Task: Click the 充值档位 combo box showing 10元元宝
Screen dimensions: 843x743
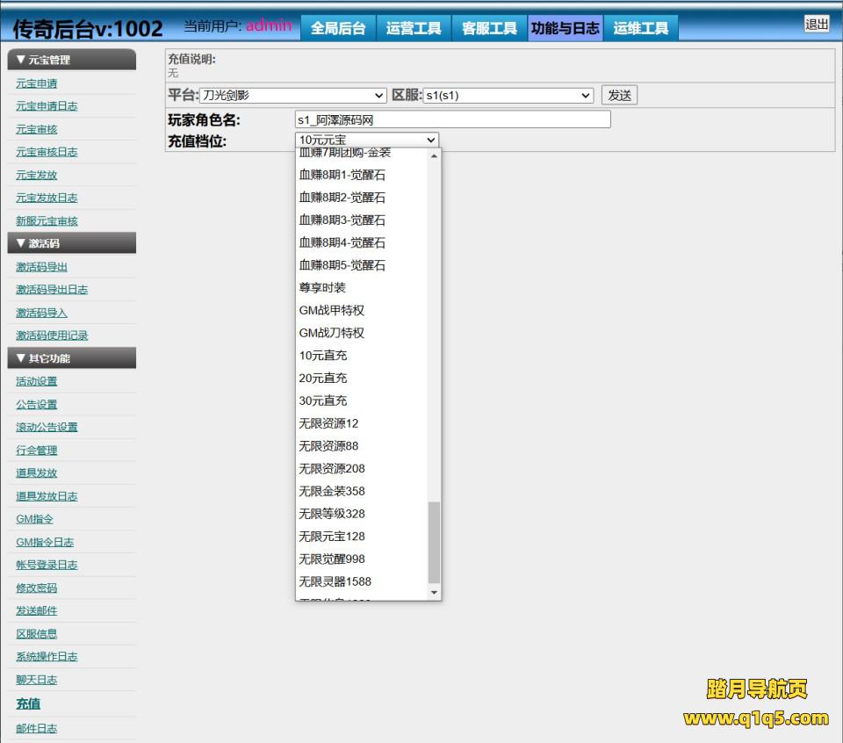Action: (367, 140)
